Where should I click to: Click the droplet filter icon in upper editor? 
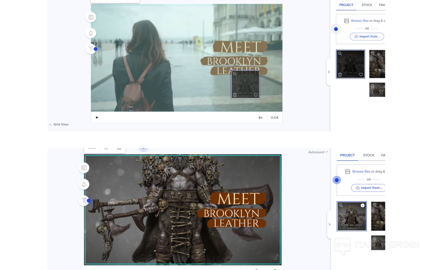pyautogui.click(x=91, y=33)
